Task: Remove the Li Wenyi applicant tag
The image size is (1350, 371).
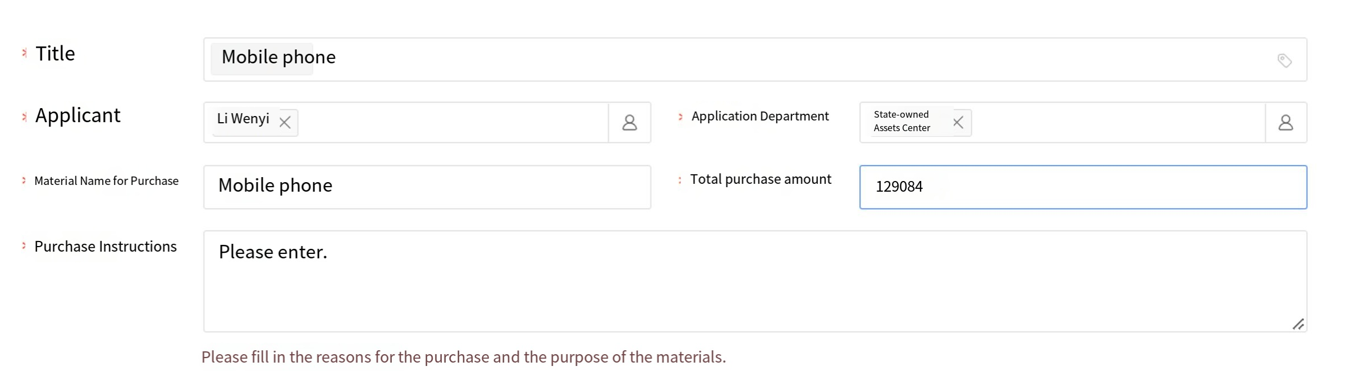Action: 285,123
